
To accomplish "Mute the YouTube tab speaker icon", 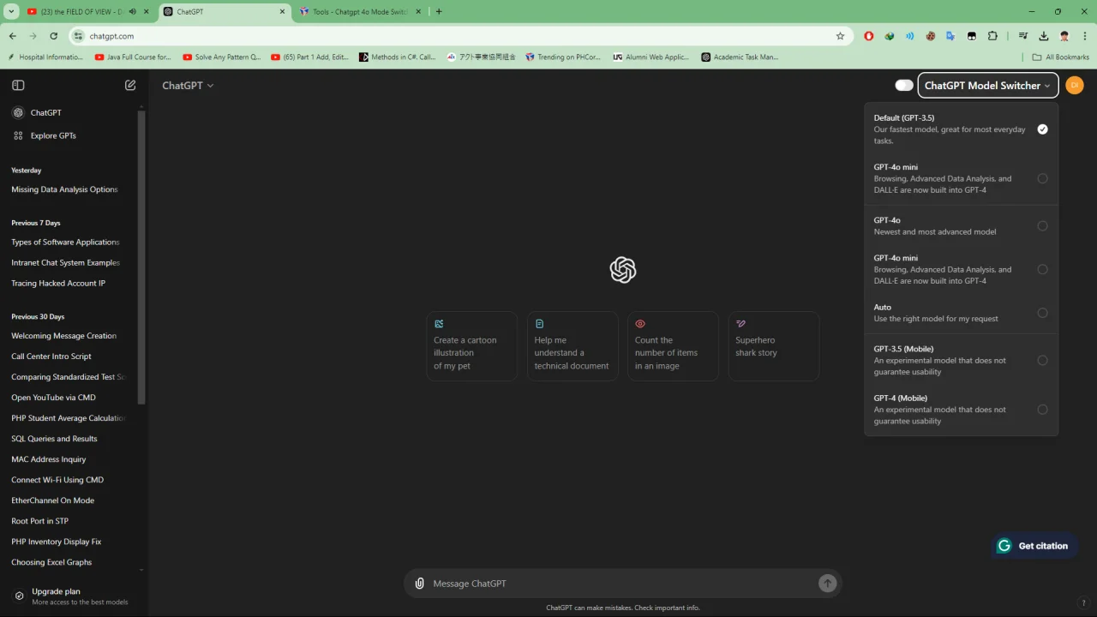I will point(133,12).
